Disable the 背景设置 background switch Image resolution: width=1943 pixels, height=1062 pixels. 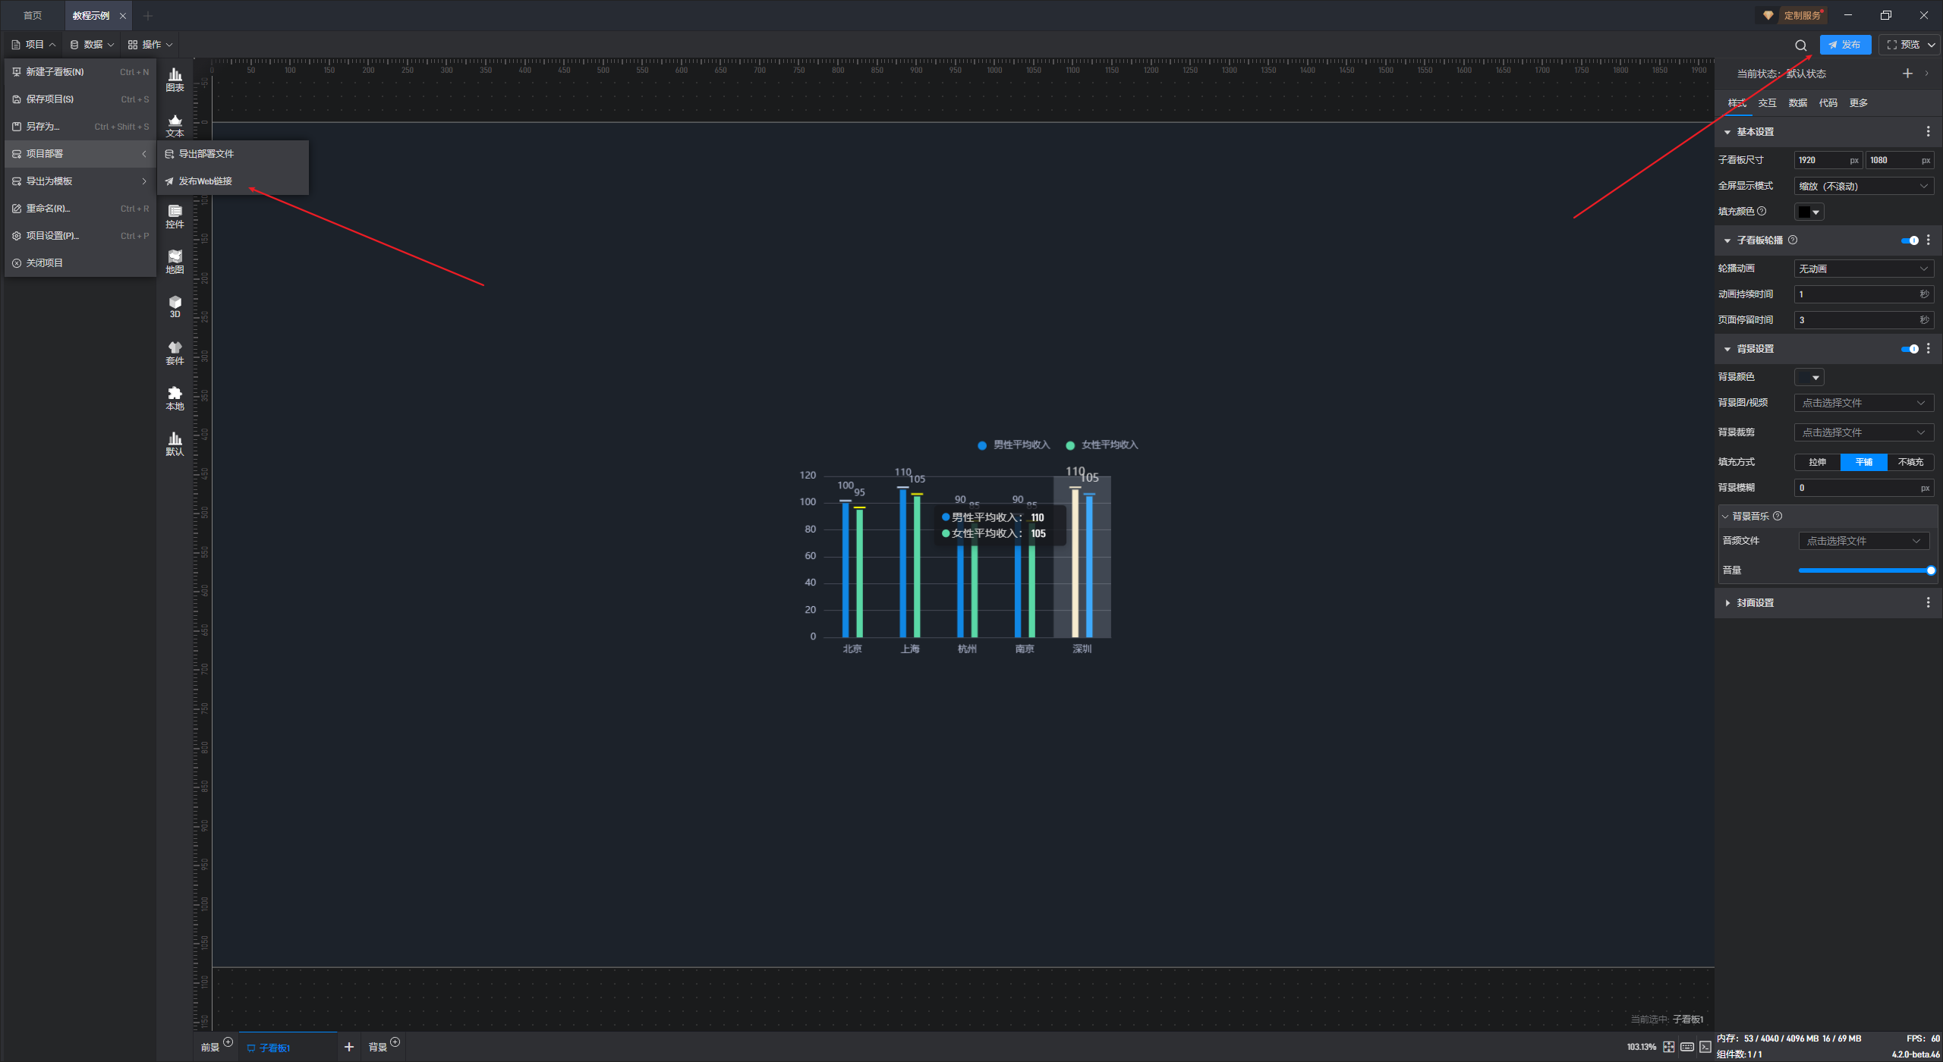pyautogui.click(x=1910, y=349)
